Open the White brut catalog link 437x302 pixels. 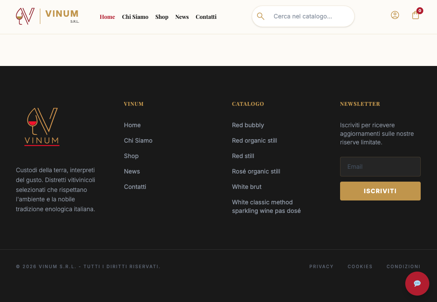(247, 187)
